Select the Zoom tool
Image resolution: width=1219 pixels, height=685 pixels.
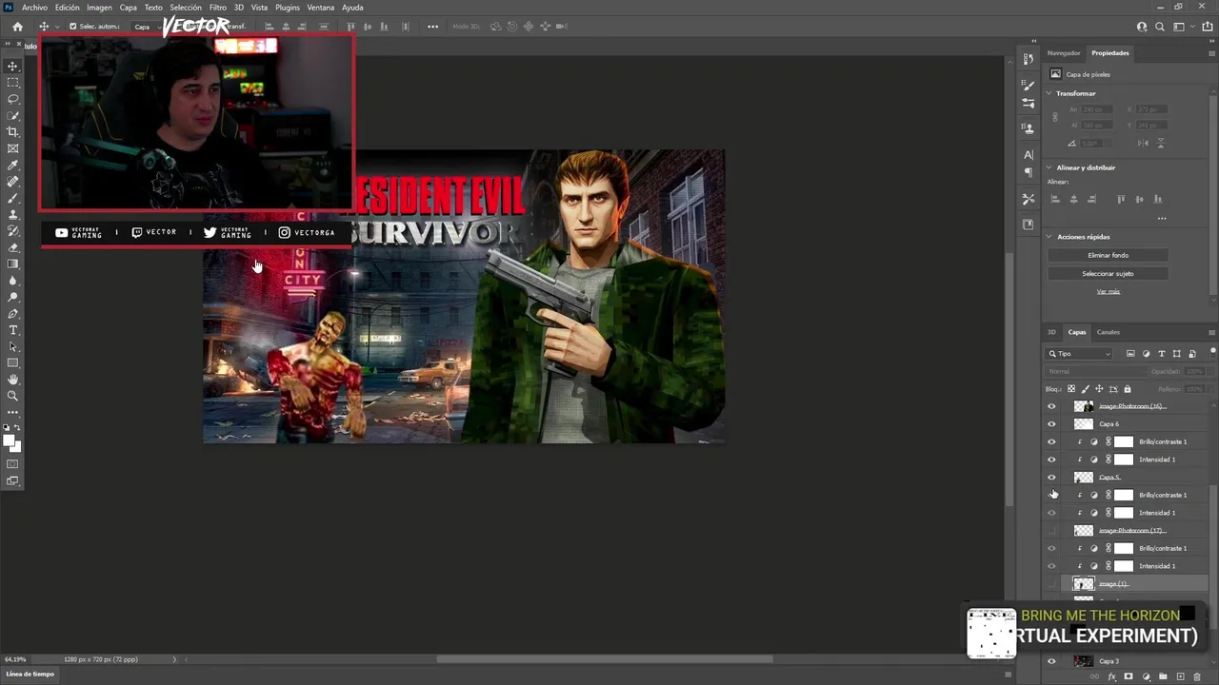pos(13,396)
